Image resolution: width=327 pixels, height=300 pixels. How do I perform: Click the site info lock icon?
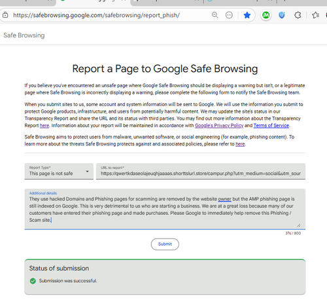tap(5, 15)
